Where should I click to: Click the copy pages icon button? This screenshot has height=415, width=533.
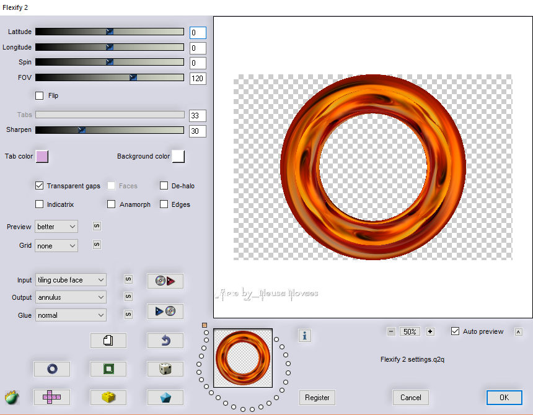pyautogui.click(x=108, y=340)
